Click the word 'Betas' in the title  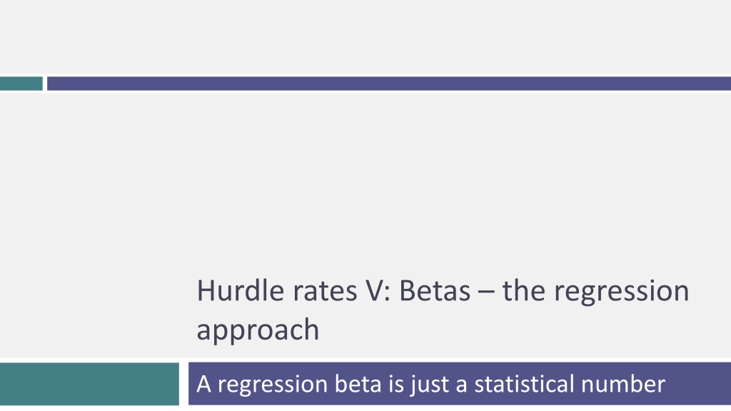pyautogui.click(x=435, y=291)
